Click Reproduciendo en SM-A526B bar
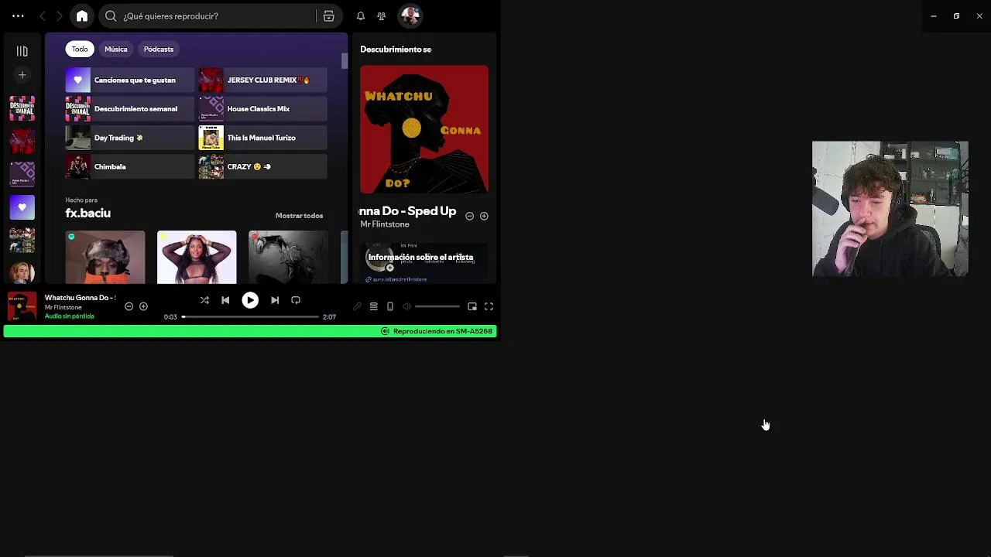Viewport: 991px width, 557px height. 249,331
